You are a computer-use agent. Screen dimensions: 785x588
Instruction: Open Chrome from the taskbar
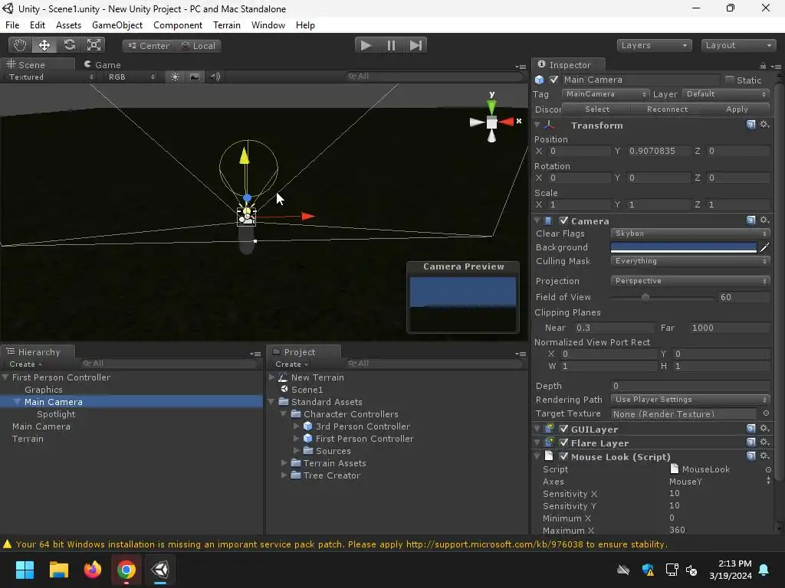126,570
